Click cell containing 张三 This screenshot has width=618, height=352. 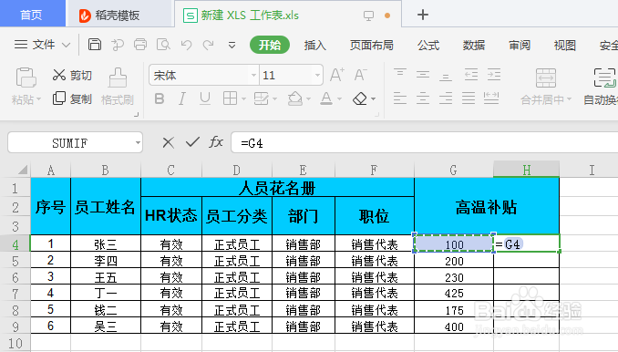point(106,244)
